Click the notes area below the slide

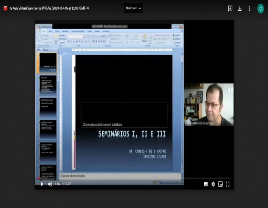pos(120,176)
